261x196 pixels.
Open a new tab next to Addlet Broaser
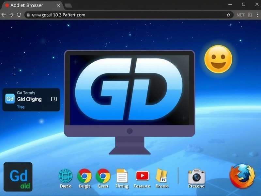tap(69, 6)
